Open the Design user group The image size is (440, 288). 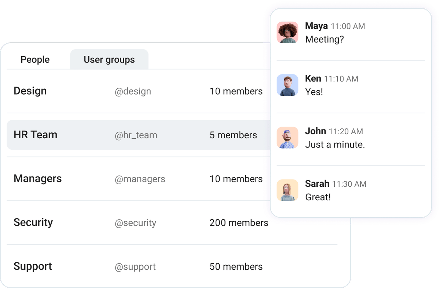(x=30, y=91)
